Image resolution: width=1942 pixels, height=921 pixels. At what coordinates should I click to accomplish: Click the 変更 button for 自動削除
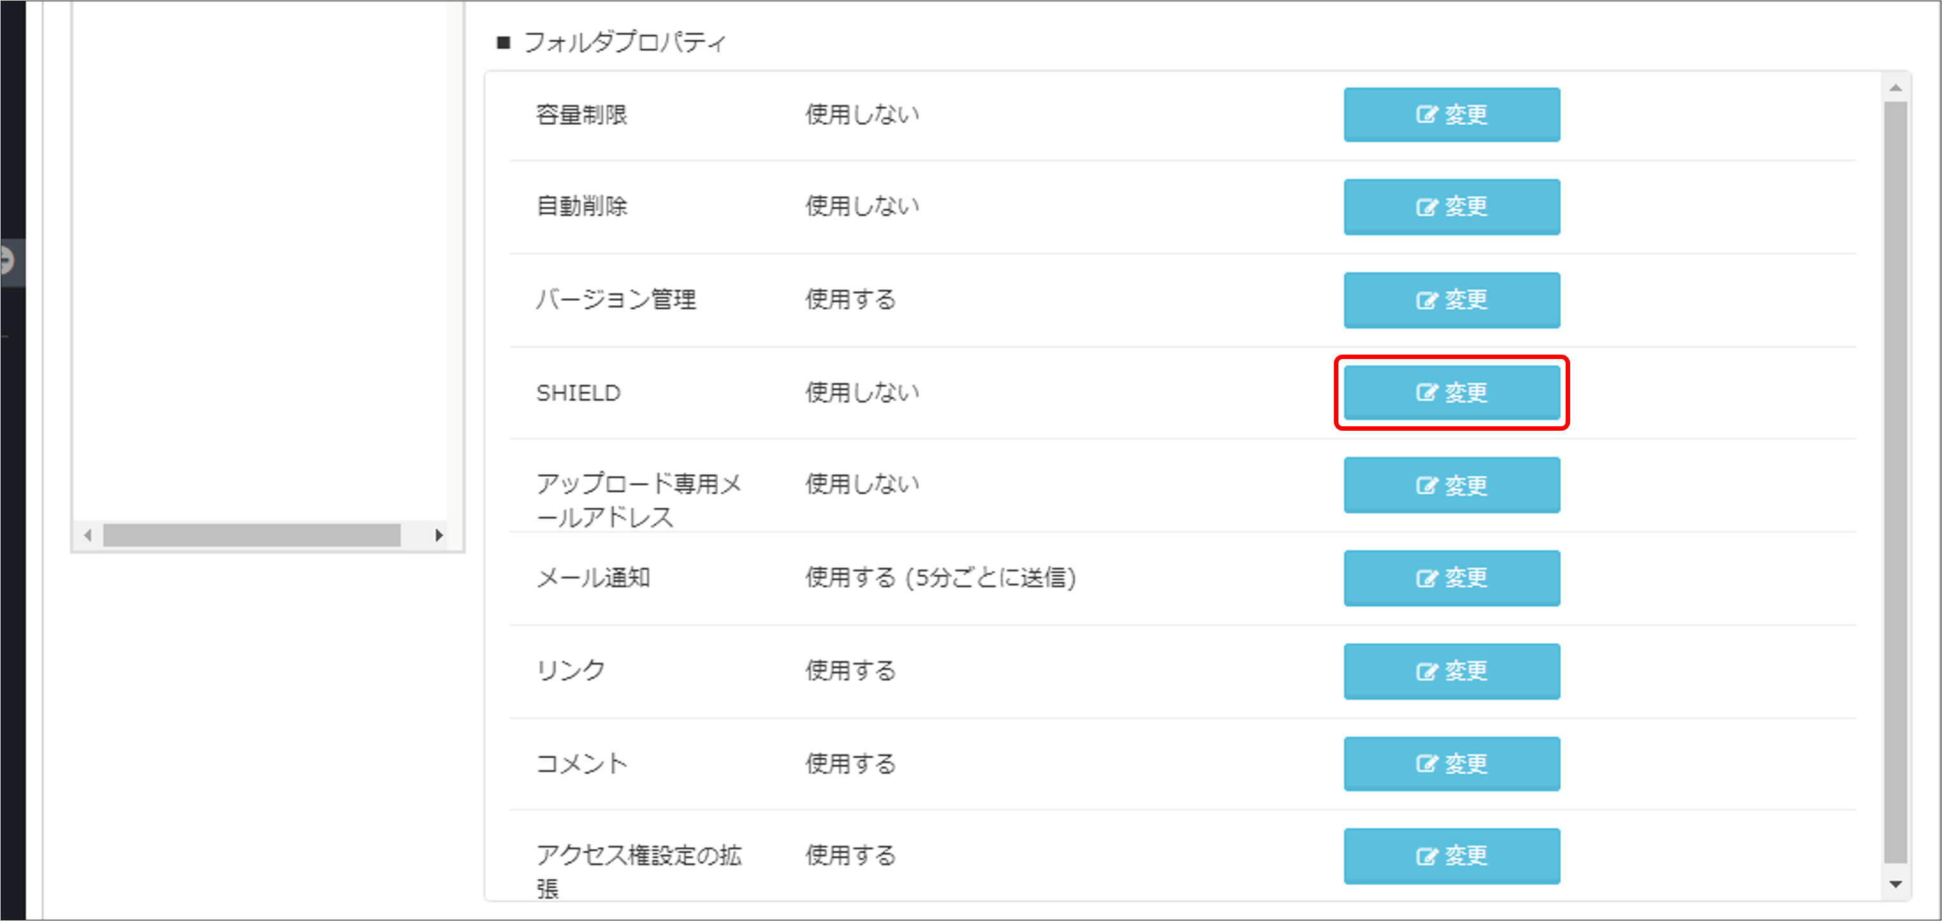(1451, 207)
